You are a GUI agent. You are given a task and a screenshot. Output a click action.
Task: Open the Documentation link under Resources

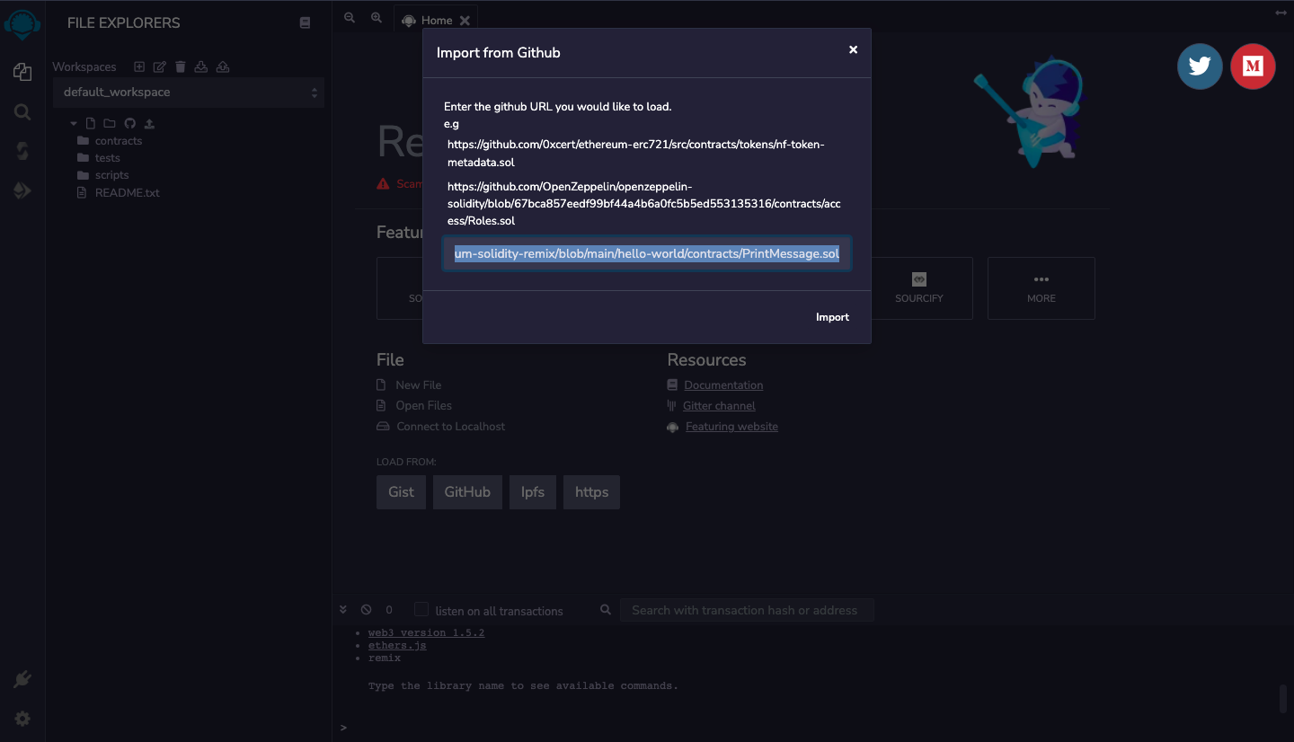point(723,384)
